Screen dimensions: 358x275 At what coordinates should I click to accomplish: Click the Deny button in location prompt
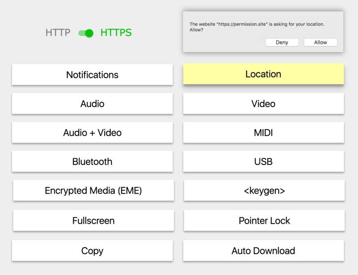(282, 42)
